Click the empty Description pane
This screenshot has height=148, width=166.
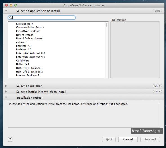click(x=135, y=50)
